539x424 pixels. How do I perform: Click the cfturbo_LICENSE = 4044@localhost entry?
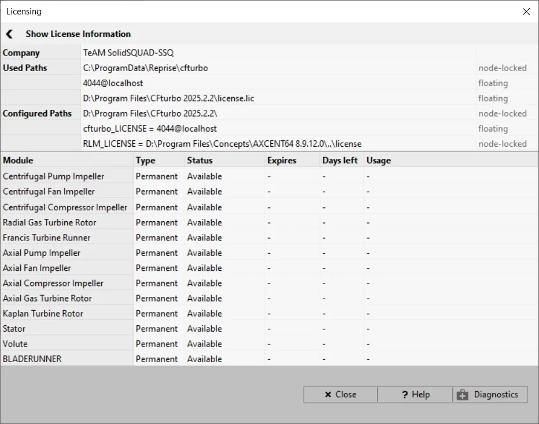[150, 128]
